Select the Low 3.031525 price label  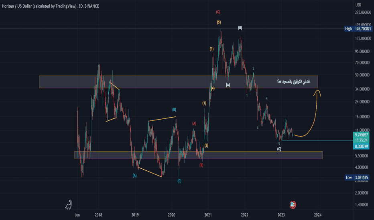pos(357,178)
